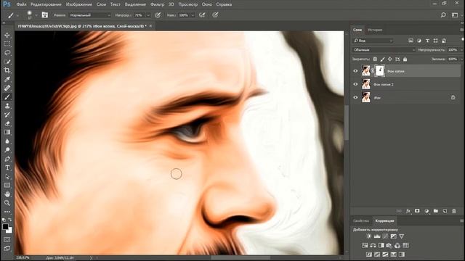
Task: Select the Eyedropper tool
Action: (7, 79)
